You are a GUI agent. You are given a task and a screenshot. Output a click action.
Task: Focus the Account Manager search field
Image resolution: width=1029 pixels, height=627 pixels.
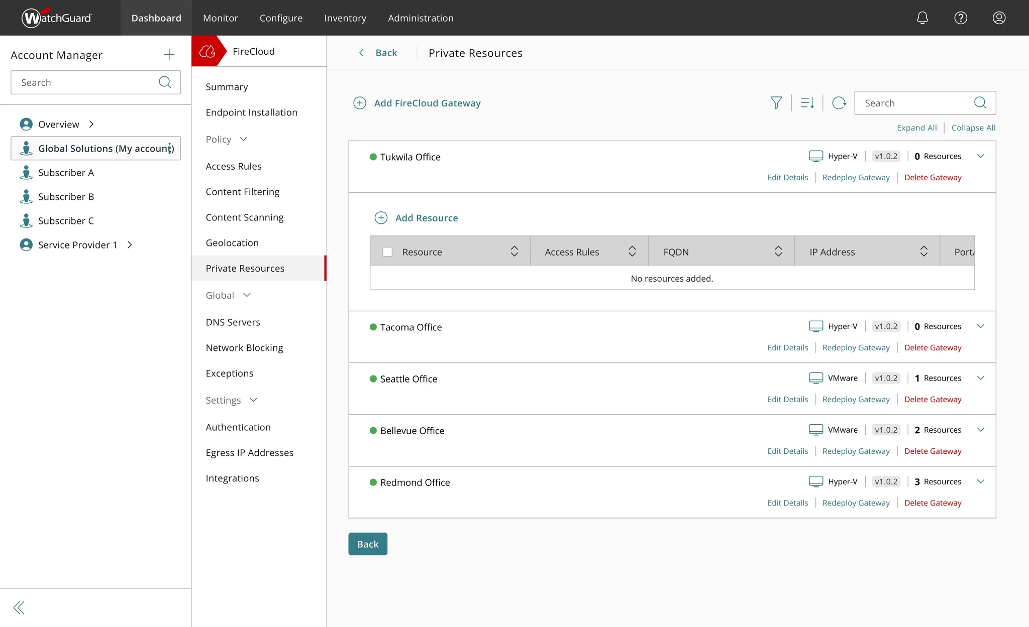click(x=95, y=82)
